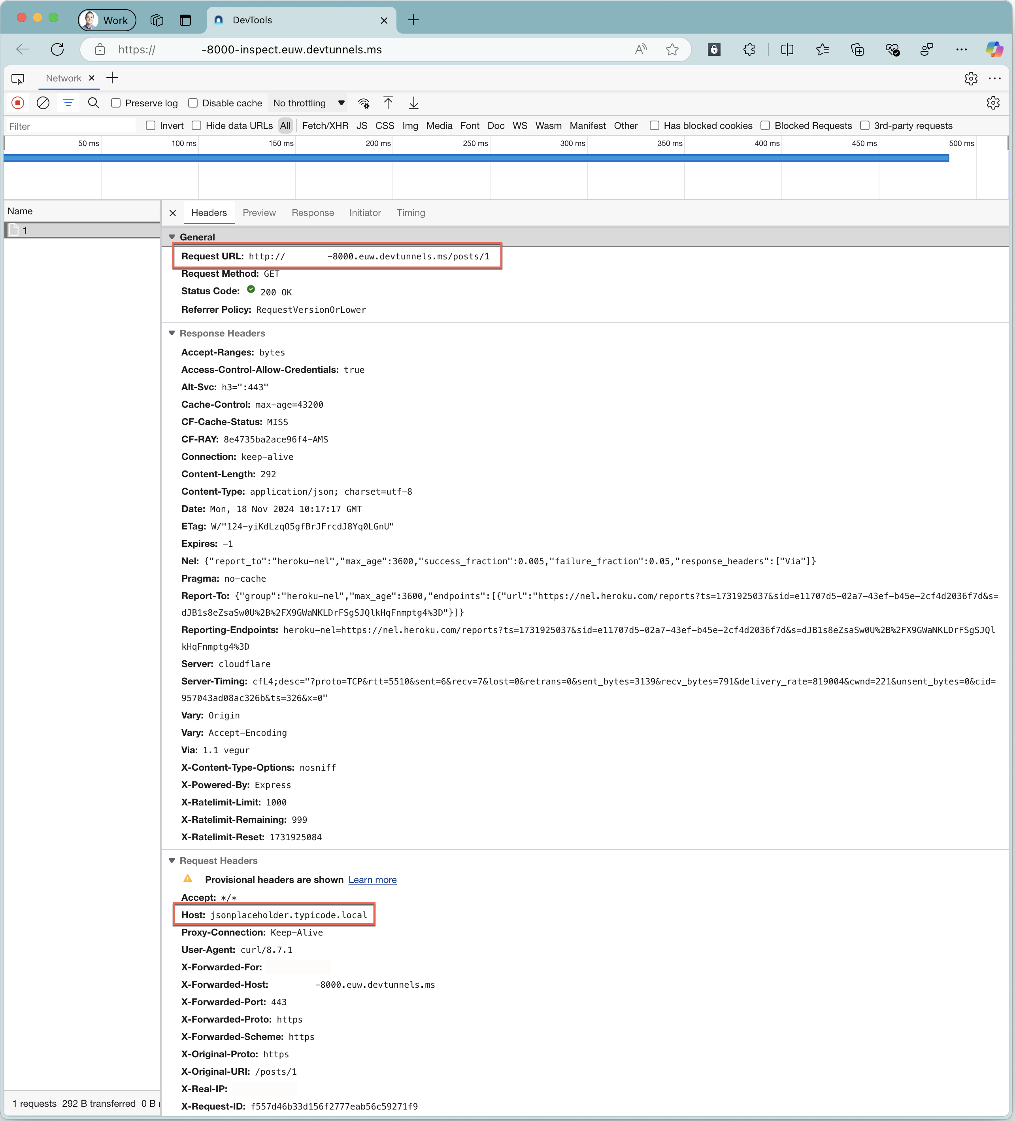This screenshot has height=1121, width=1015.
Task: Open the Timing tab
Action: [411, 212]
